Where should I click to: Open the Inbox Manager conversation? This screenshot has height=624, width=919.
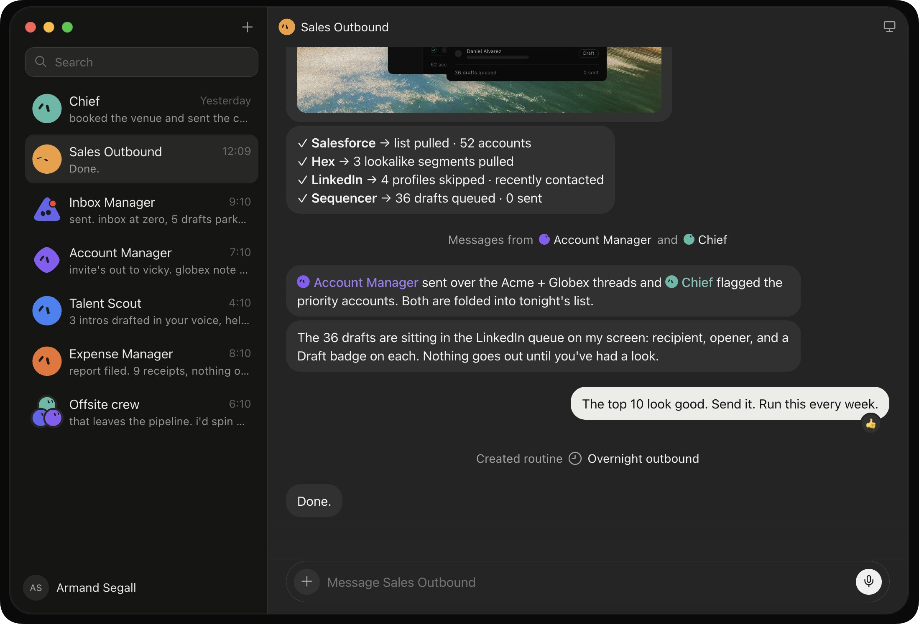click(x=142, y=210)
